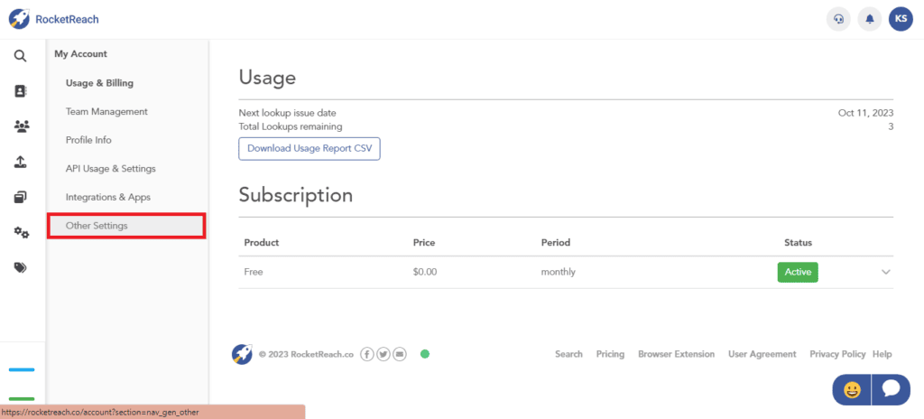Open Team Management section
This screenshot has height=419, width=924.
[x=106, y=112]
